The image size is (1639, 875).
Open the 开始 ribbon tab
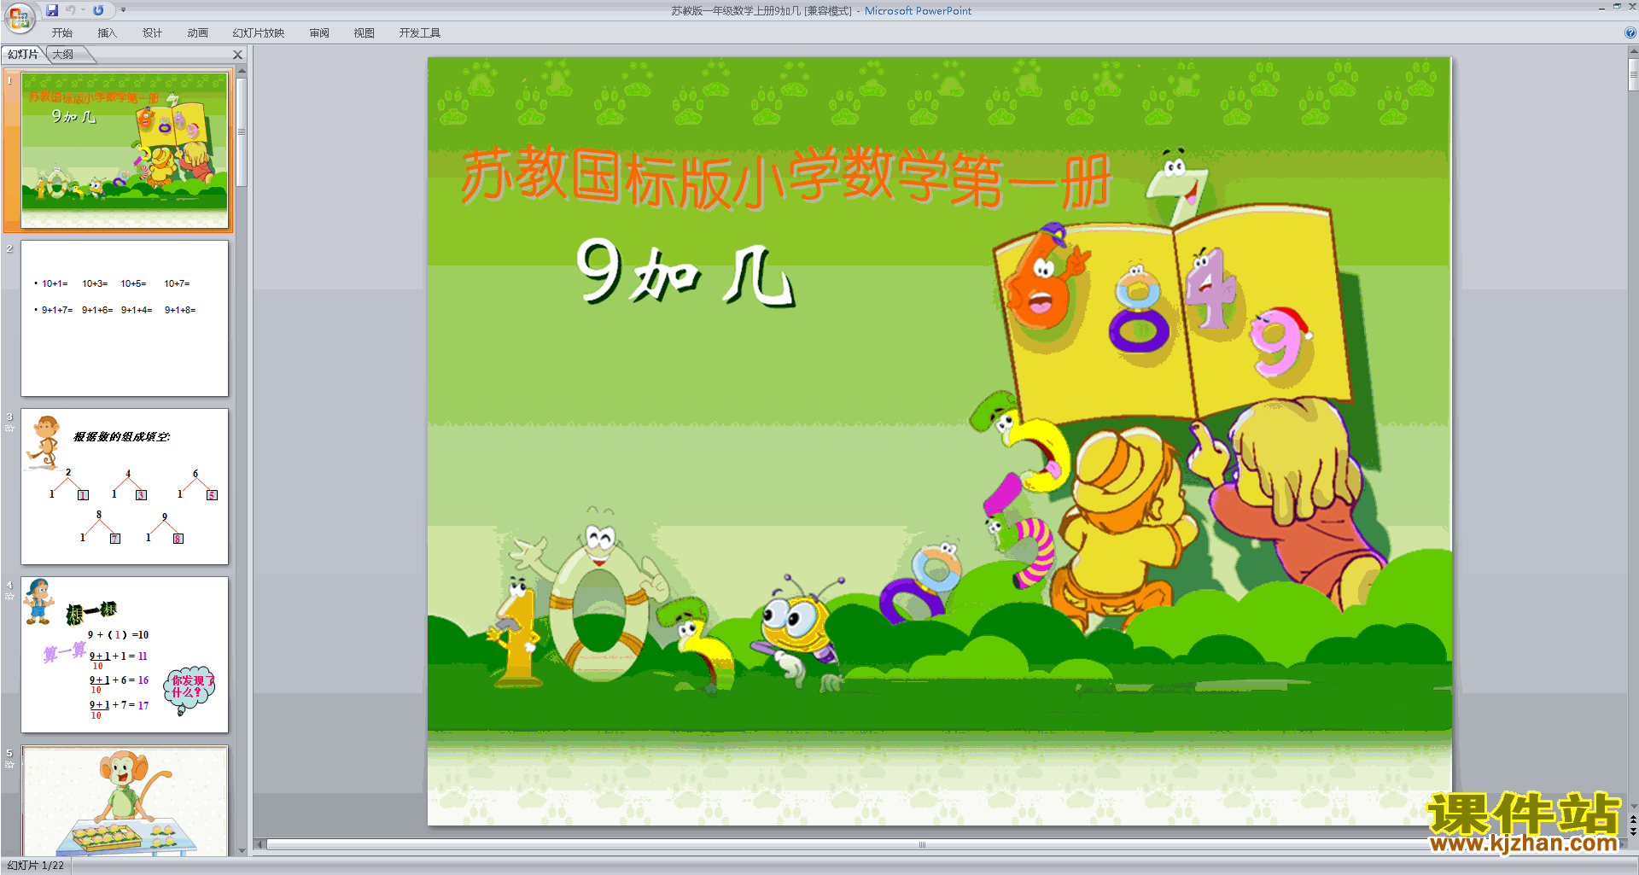[62, 33]
